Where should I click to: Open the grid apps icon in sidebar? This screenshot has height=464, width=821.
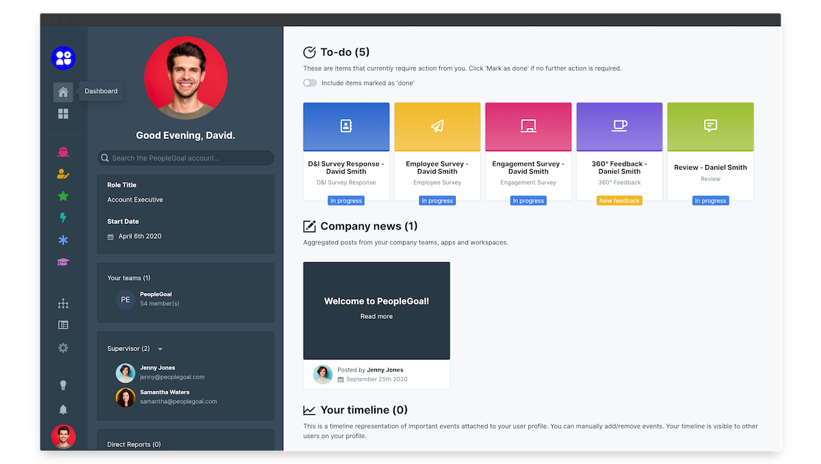(63, 114)
